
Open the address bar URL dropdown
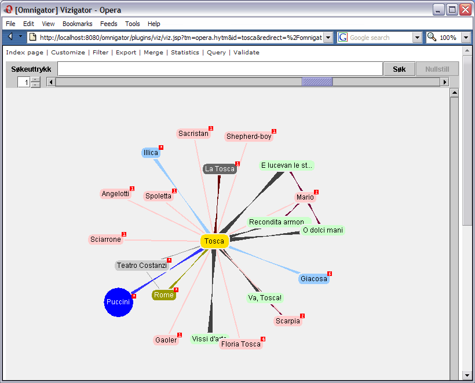pyautogui.click(x=328, y=38)
